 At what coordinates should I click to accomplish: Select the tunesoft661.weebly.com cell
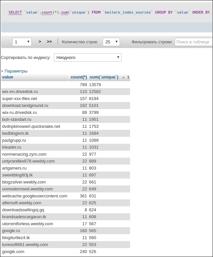(35, 245)
